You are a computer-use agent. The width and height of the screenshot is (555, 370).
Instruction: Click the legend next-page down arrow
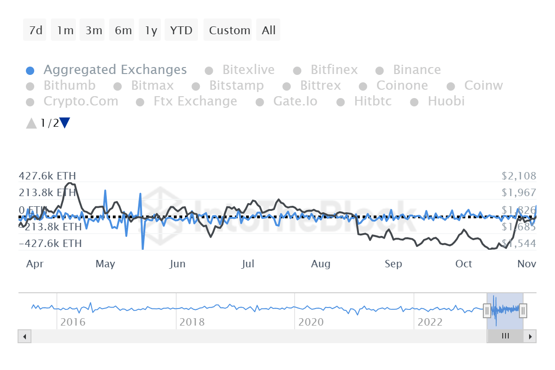[x=65, y=123]
